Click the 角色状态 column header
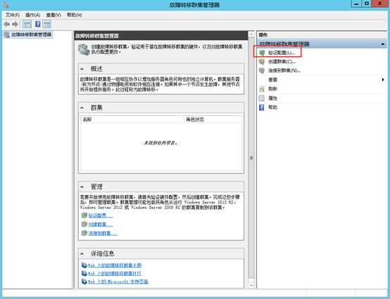Image resolution: width=390 pixels, height=299 pixels. tap(213, 120)
